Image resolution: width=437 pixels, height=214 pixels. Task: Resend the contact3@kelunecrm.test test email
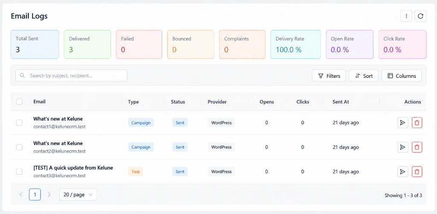[403, 172]
